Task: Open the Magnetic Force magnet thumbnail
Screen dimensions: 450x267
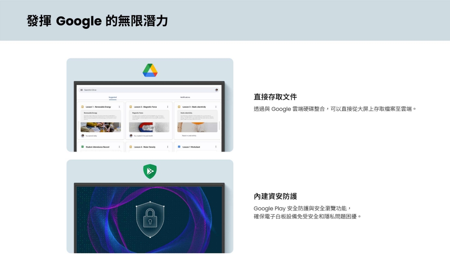Action: pos(149,121)
